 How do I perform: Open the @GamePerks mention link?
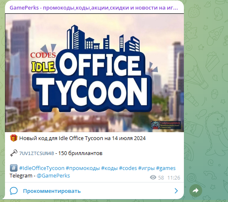[x=53, y=176]
